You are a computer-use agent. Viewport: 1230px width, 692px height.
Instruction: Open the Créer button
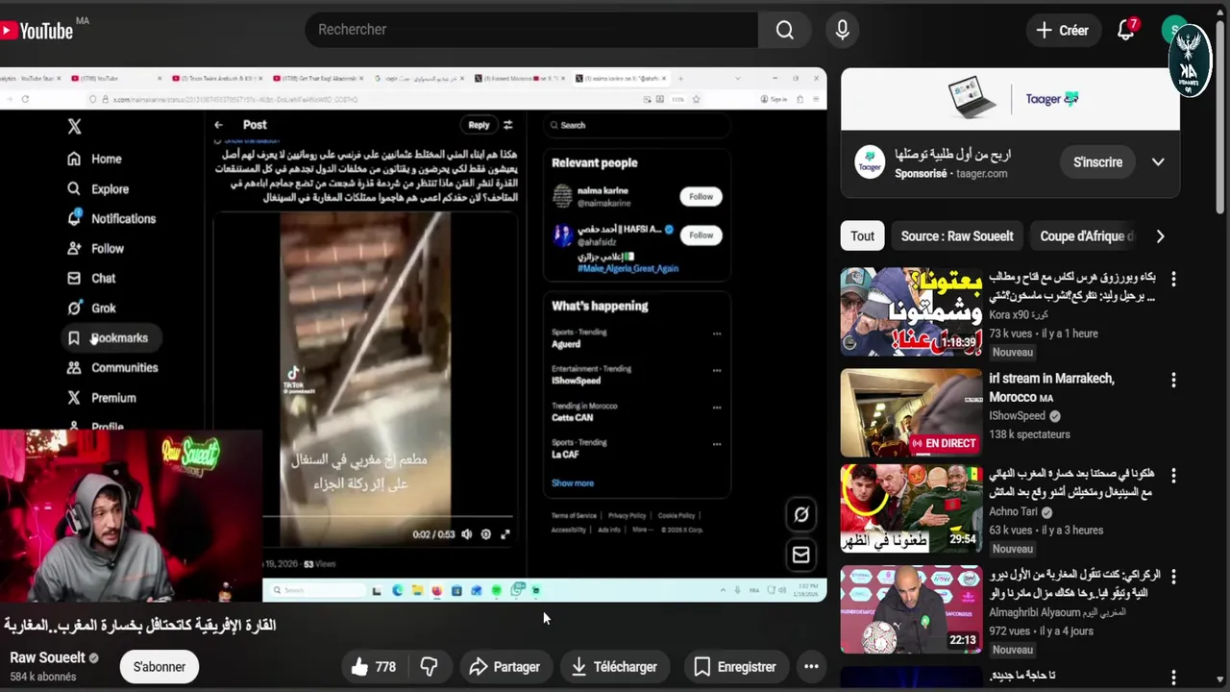(x=1062, y=31)
